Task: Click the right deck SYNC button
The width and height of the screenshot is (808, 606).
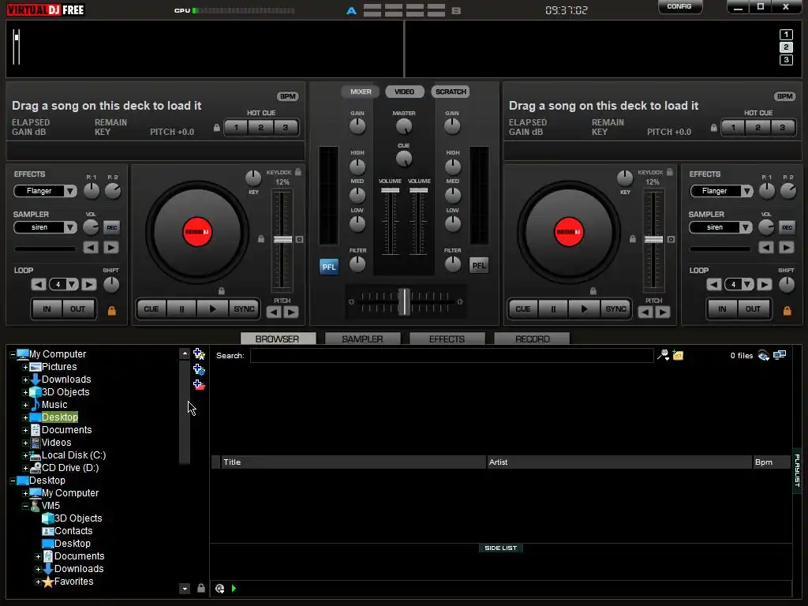Action: pos(615,309)
